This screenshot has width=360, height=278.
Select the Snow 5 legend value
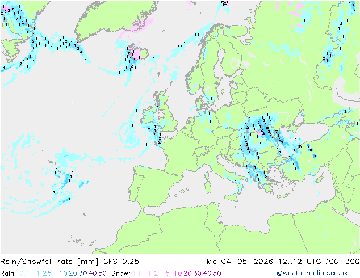(168, 273)
